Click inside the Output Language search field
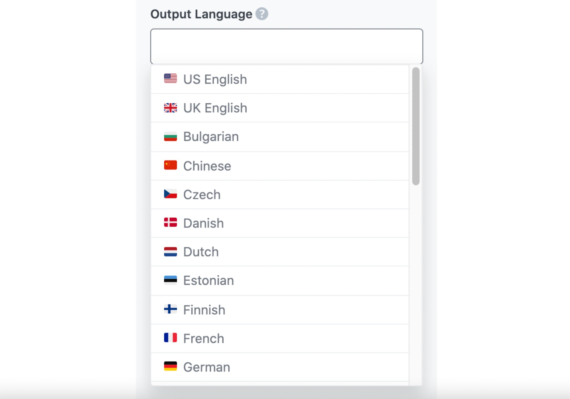This screenshot has height=399, width=570. coord(287,46)
